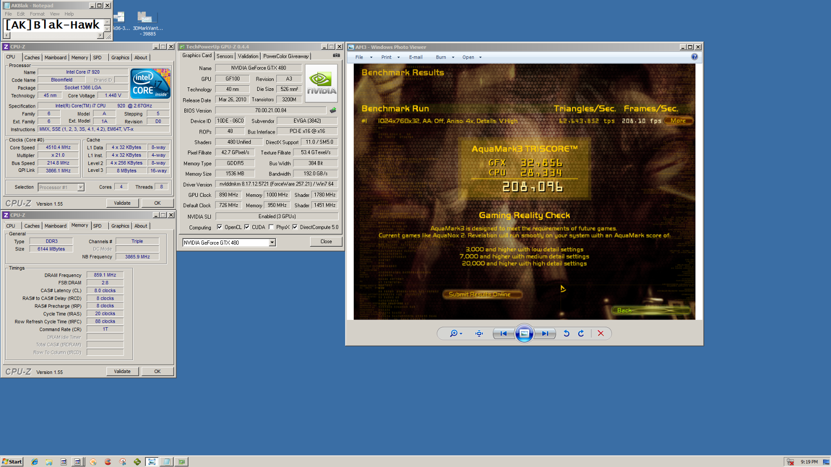831x467 pixels.
Task: Click the red CCleaner-style taskbar icon
Action: tap(108, 461)
